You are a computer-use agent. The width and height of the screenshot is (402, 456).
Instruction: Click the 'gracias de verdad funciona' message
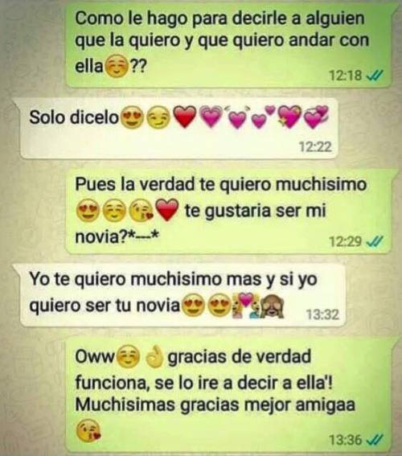(x=230, y=396)
